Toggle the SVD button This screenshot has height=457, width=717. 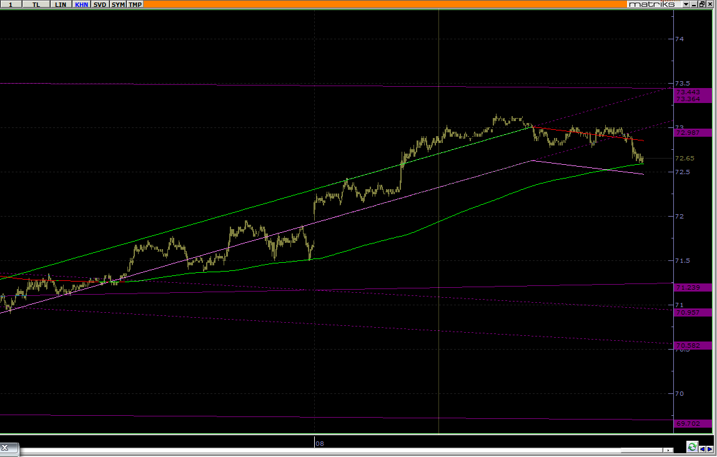(x=100, y=4)
